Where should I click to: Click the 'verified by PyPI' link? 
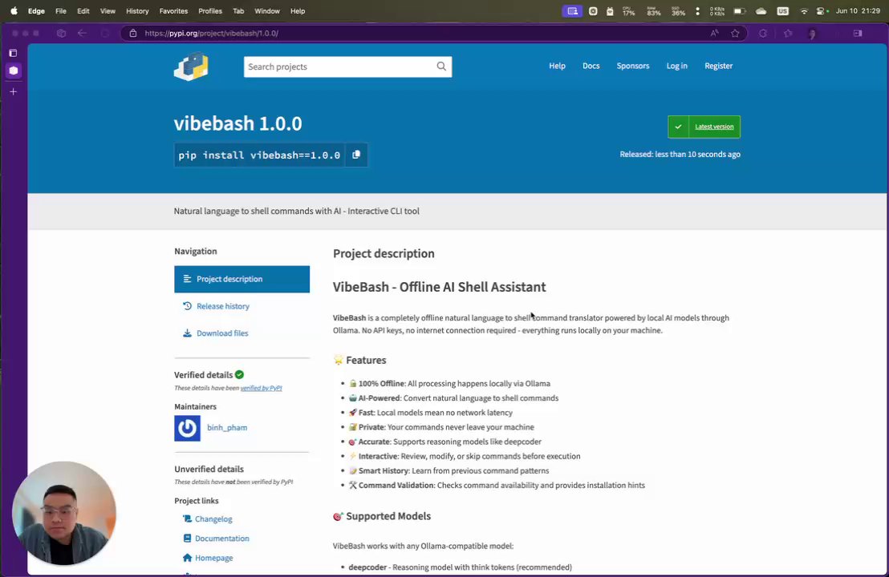261,388
